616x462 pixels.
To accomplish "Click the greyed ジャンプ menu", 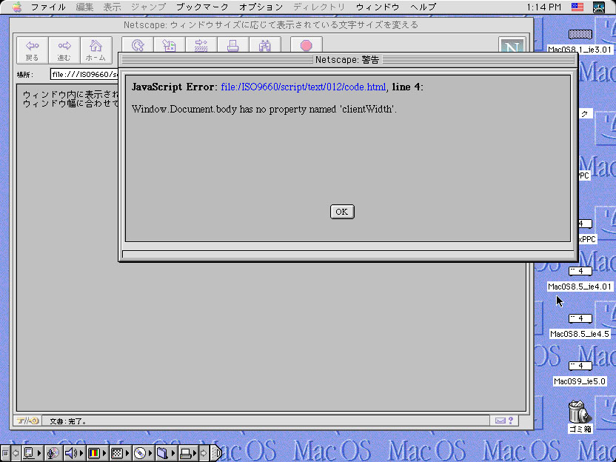I will coord(148,7).
